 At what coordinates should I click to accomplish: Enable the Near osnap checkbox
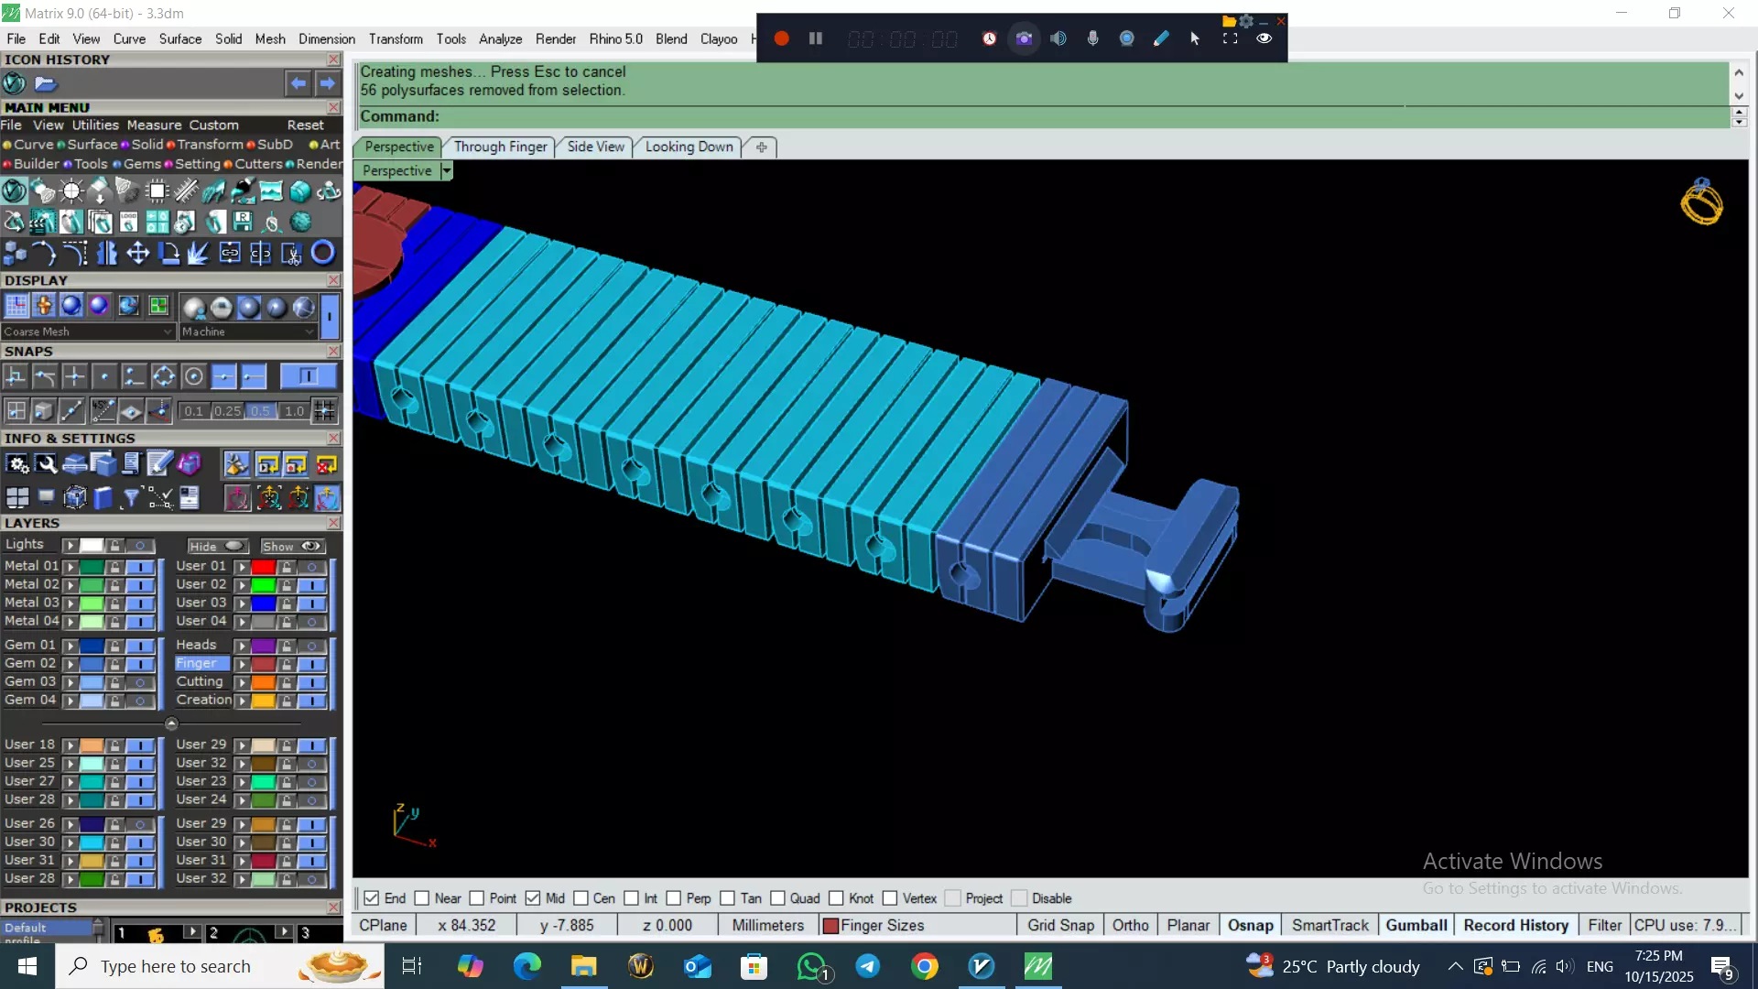422,898
